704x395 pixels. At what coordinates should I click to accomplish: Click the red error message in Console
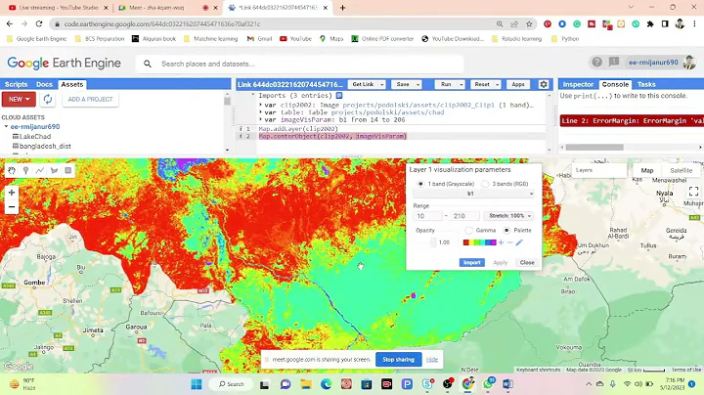point(632,120)
